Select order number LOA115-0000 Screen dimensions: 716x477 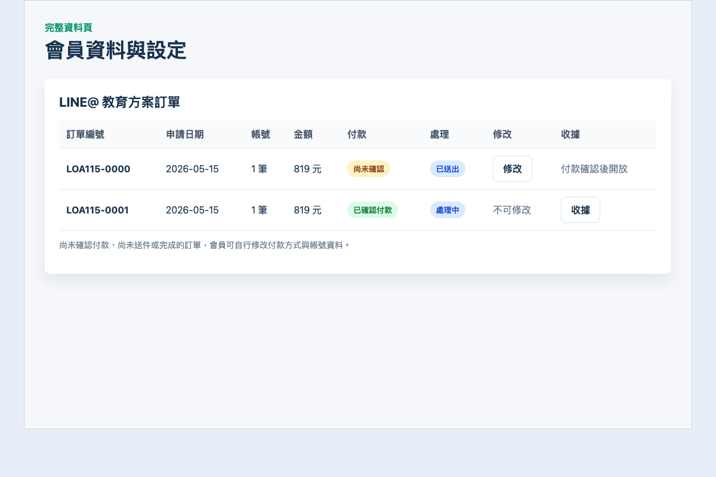coord(98,169)
